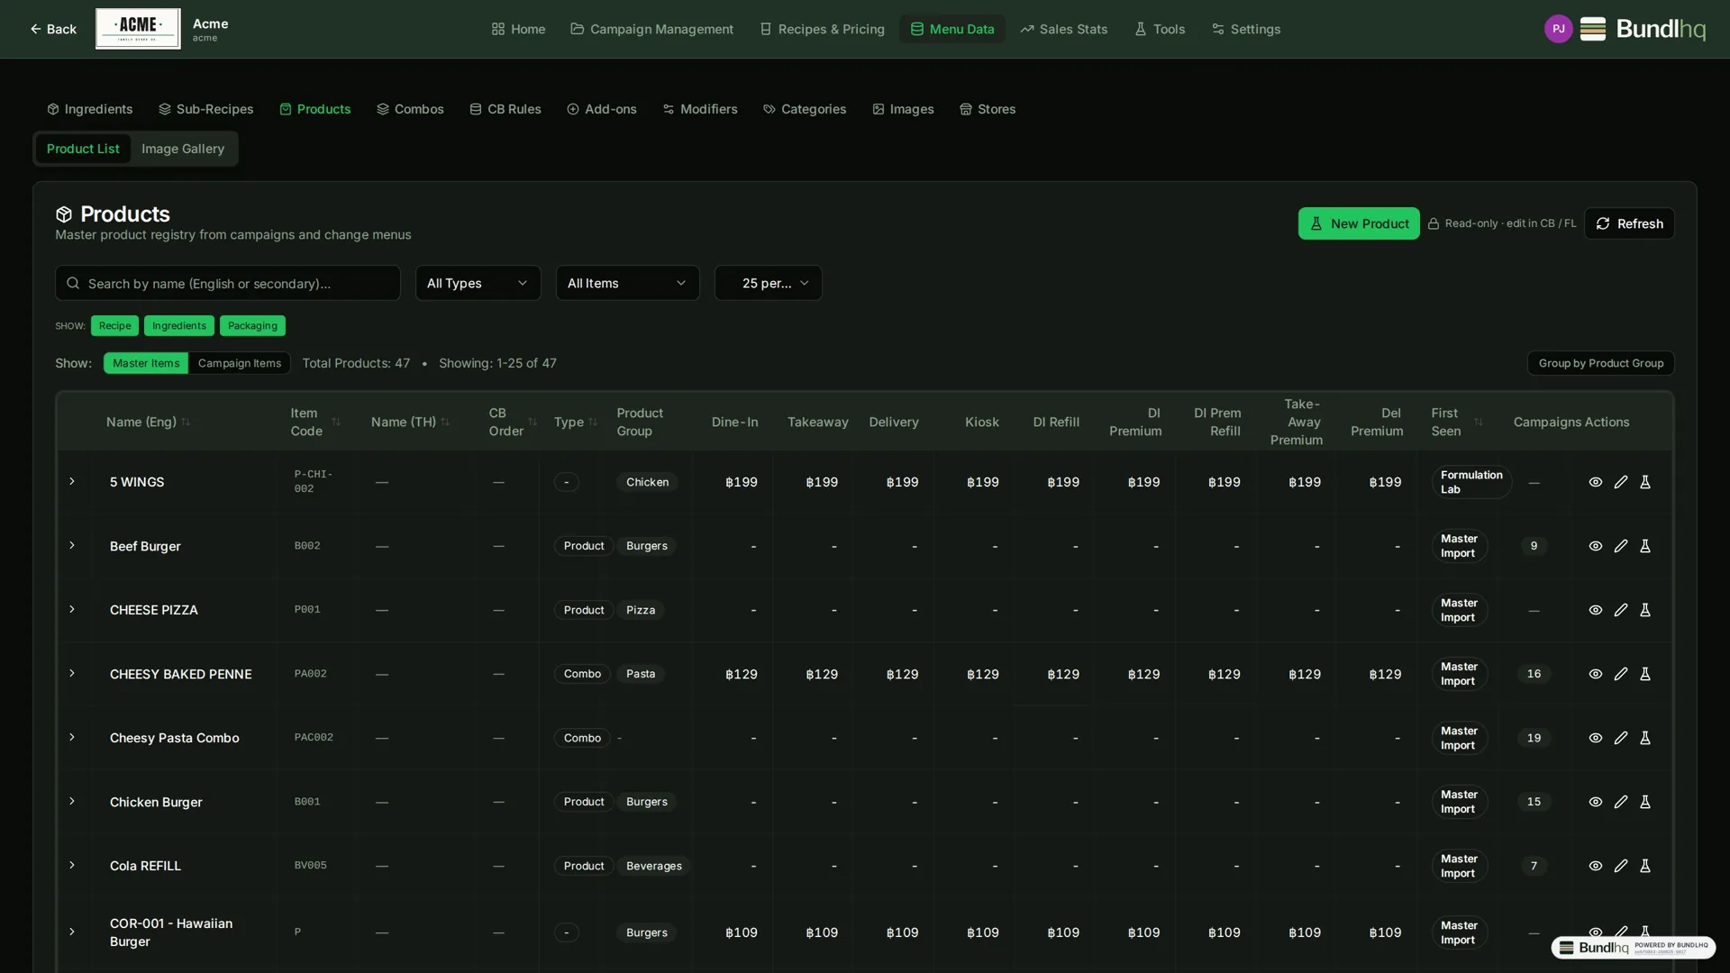Image resolution: width=1730 pixels, height=973 pixels.
Task: Edit the Beef Burger product
Action: [x=1620, y=546]
